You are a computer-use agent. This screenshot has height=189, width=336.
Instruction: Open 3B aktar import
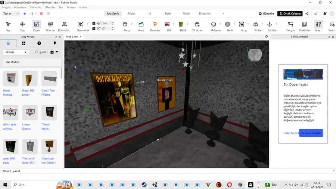(x=197, y=27)
